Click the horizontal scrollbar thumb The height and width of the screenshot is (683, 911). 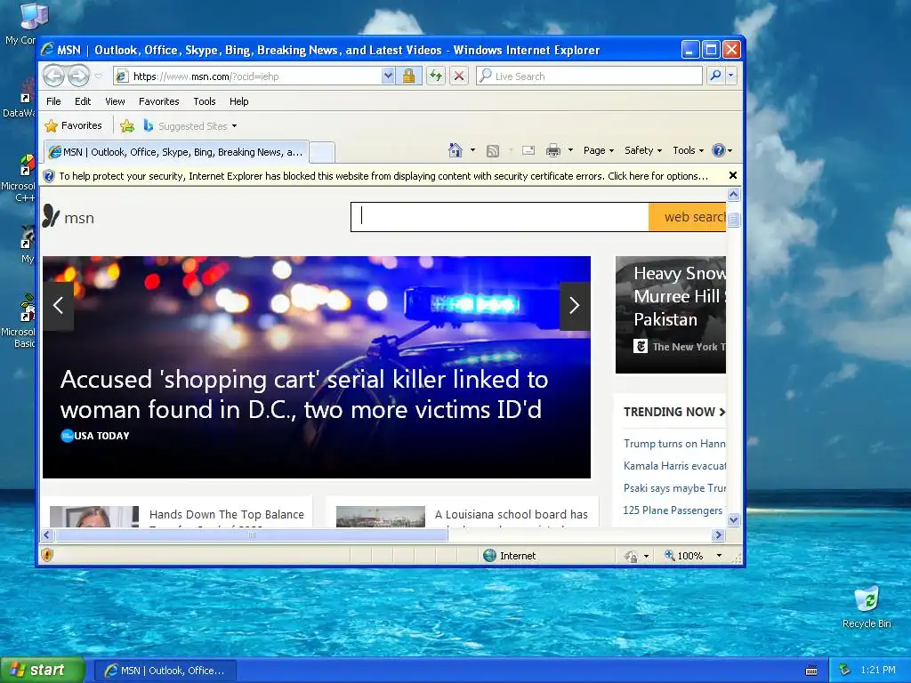tap(251, 534)
